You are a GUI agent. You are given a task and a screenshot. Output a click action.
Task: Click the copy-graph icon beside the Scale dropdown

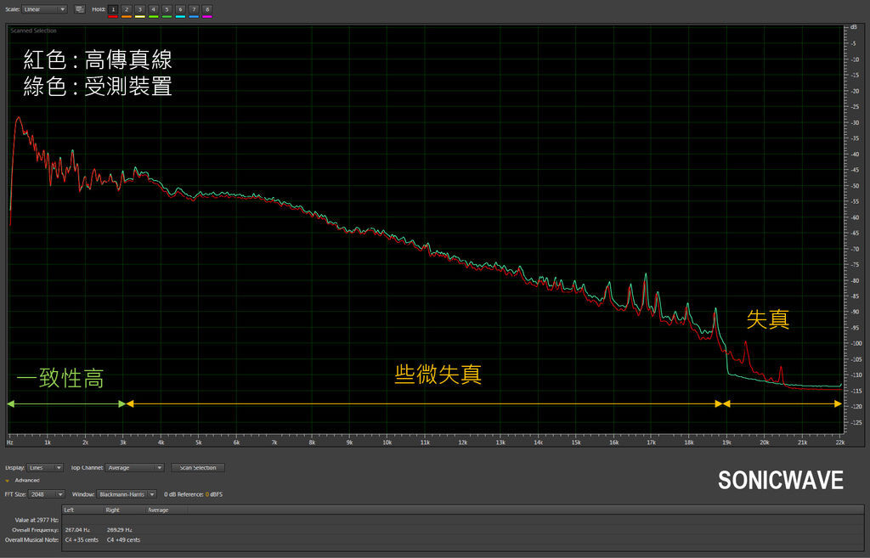click(79, 9)
